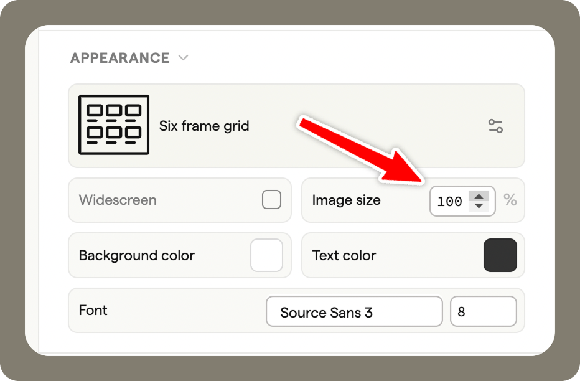Click the Image size value field
The width and height of the screenshot is (580, 381).
coord(449,201)
